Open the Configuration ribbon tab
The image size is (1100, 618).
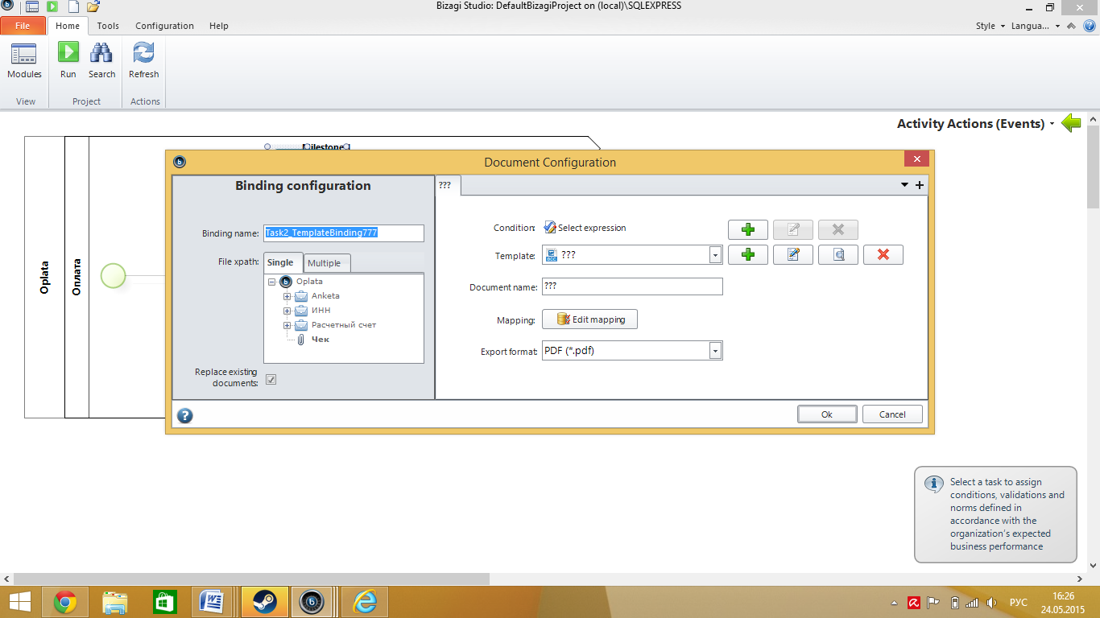tap(164, 26)
